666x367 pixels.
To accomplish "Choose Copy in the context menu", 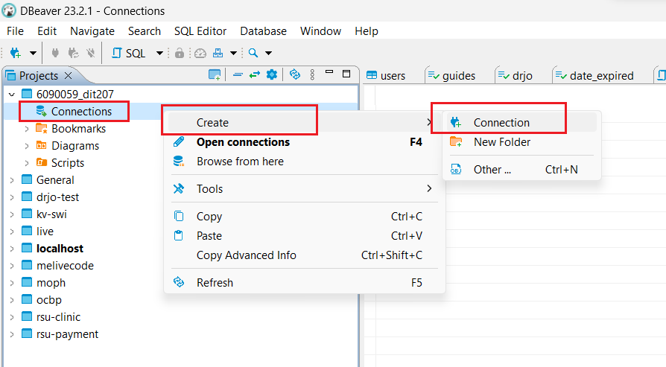I will [303, 217].
